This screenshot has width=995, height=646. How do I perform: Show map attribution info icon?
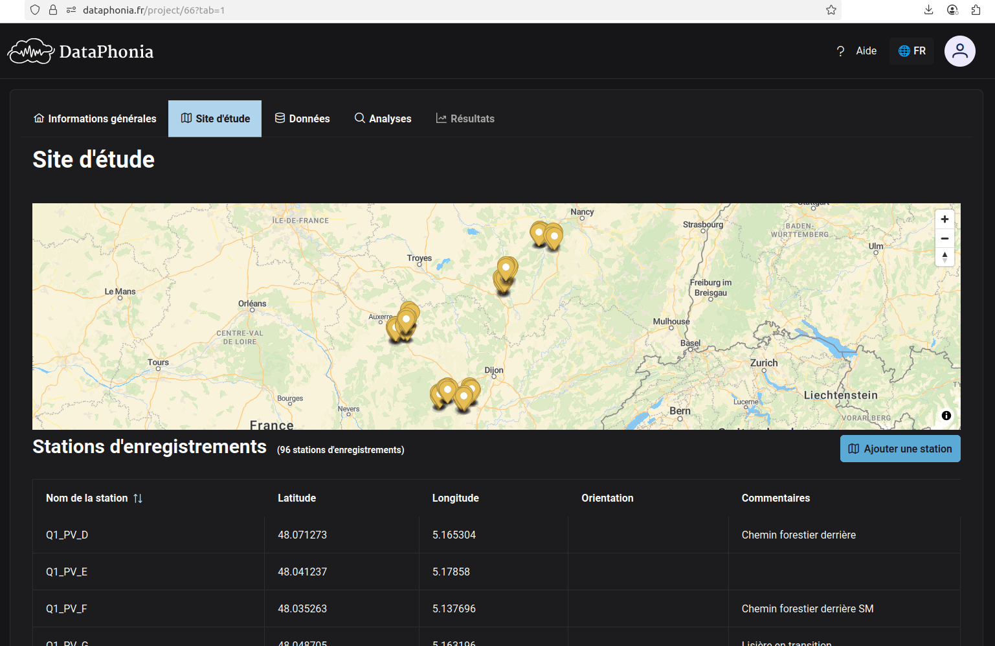point(946,416)
